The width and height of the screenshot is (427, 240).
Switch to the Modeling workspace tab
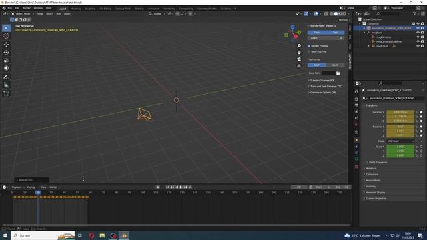click(75, 9)
